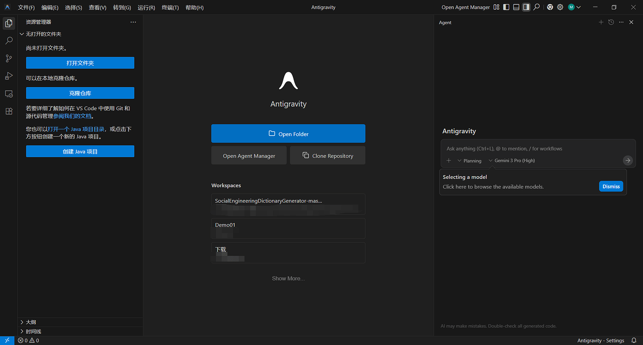Click the title bar magnifier search icon
The width and height of the screenshot is (643, 345).
point(537,7)
